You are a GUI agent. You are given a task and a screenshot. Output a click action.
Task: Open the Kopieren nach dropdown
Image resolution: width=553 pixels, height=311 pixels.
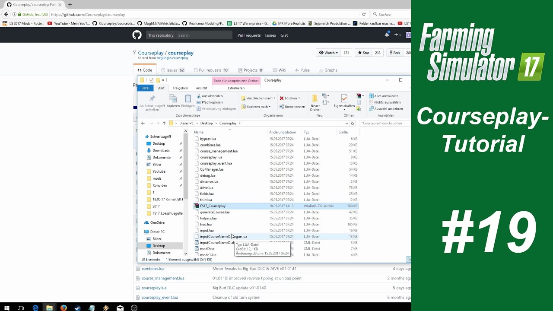256,106
